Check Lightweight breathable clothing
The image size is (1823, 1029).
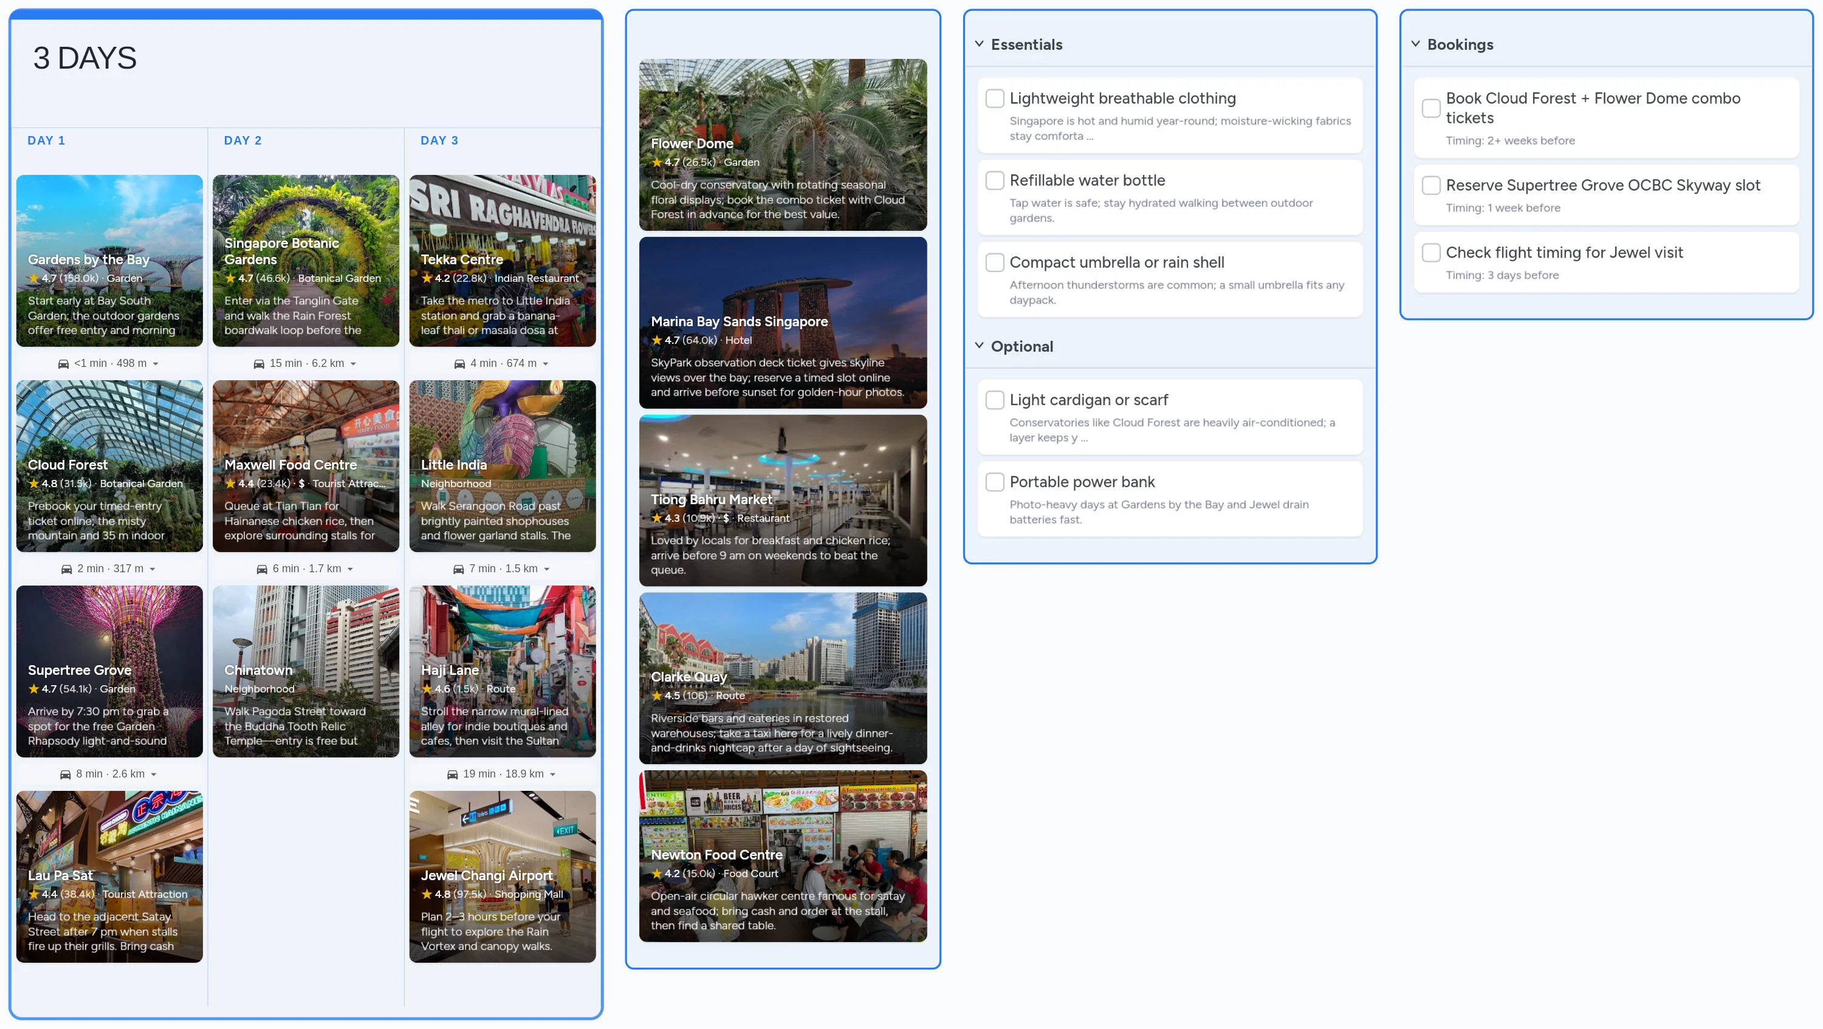point(994,98)
